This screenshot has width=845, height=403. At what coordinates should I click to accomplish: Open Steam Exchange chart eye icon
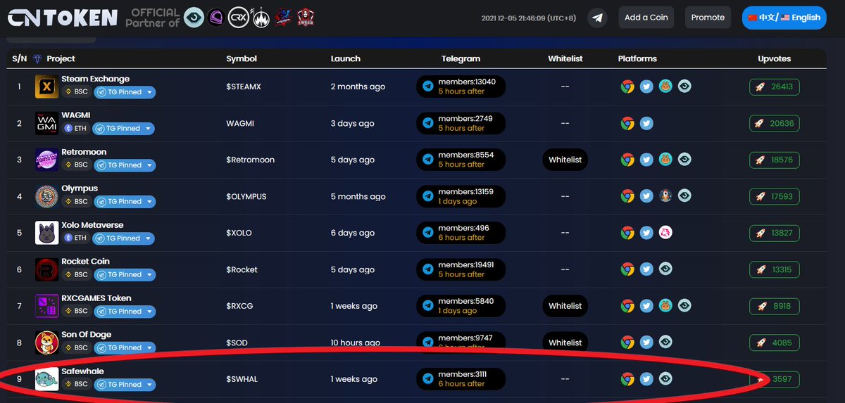pos(684,87)
